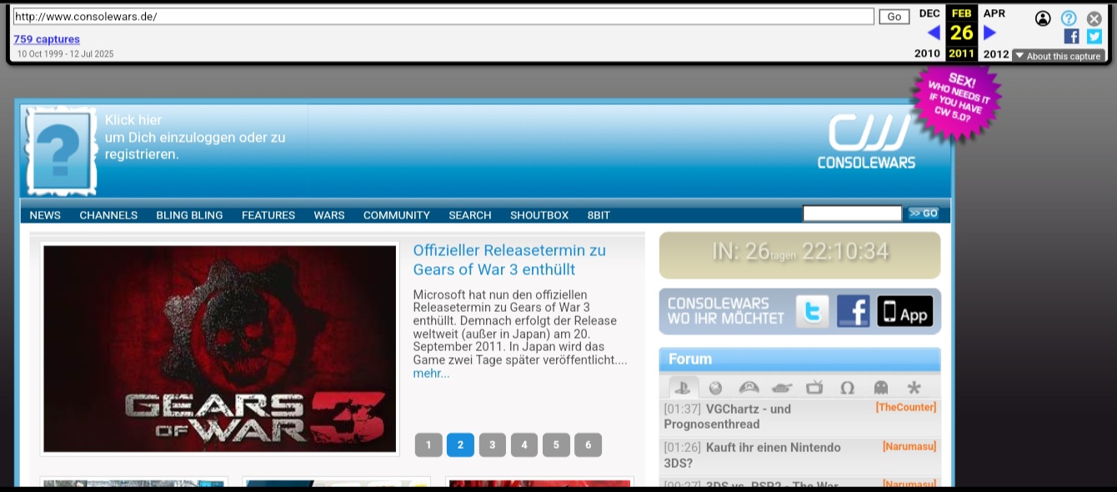Open the CHANNELS menu
1117x492 pixels.
pos(108,215)
